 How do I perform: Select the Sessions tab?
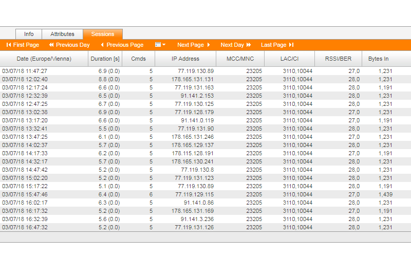(x=103, y=34)
